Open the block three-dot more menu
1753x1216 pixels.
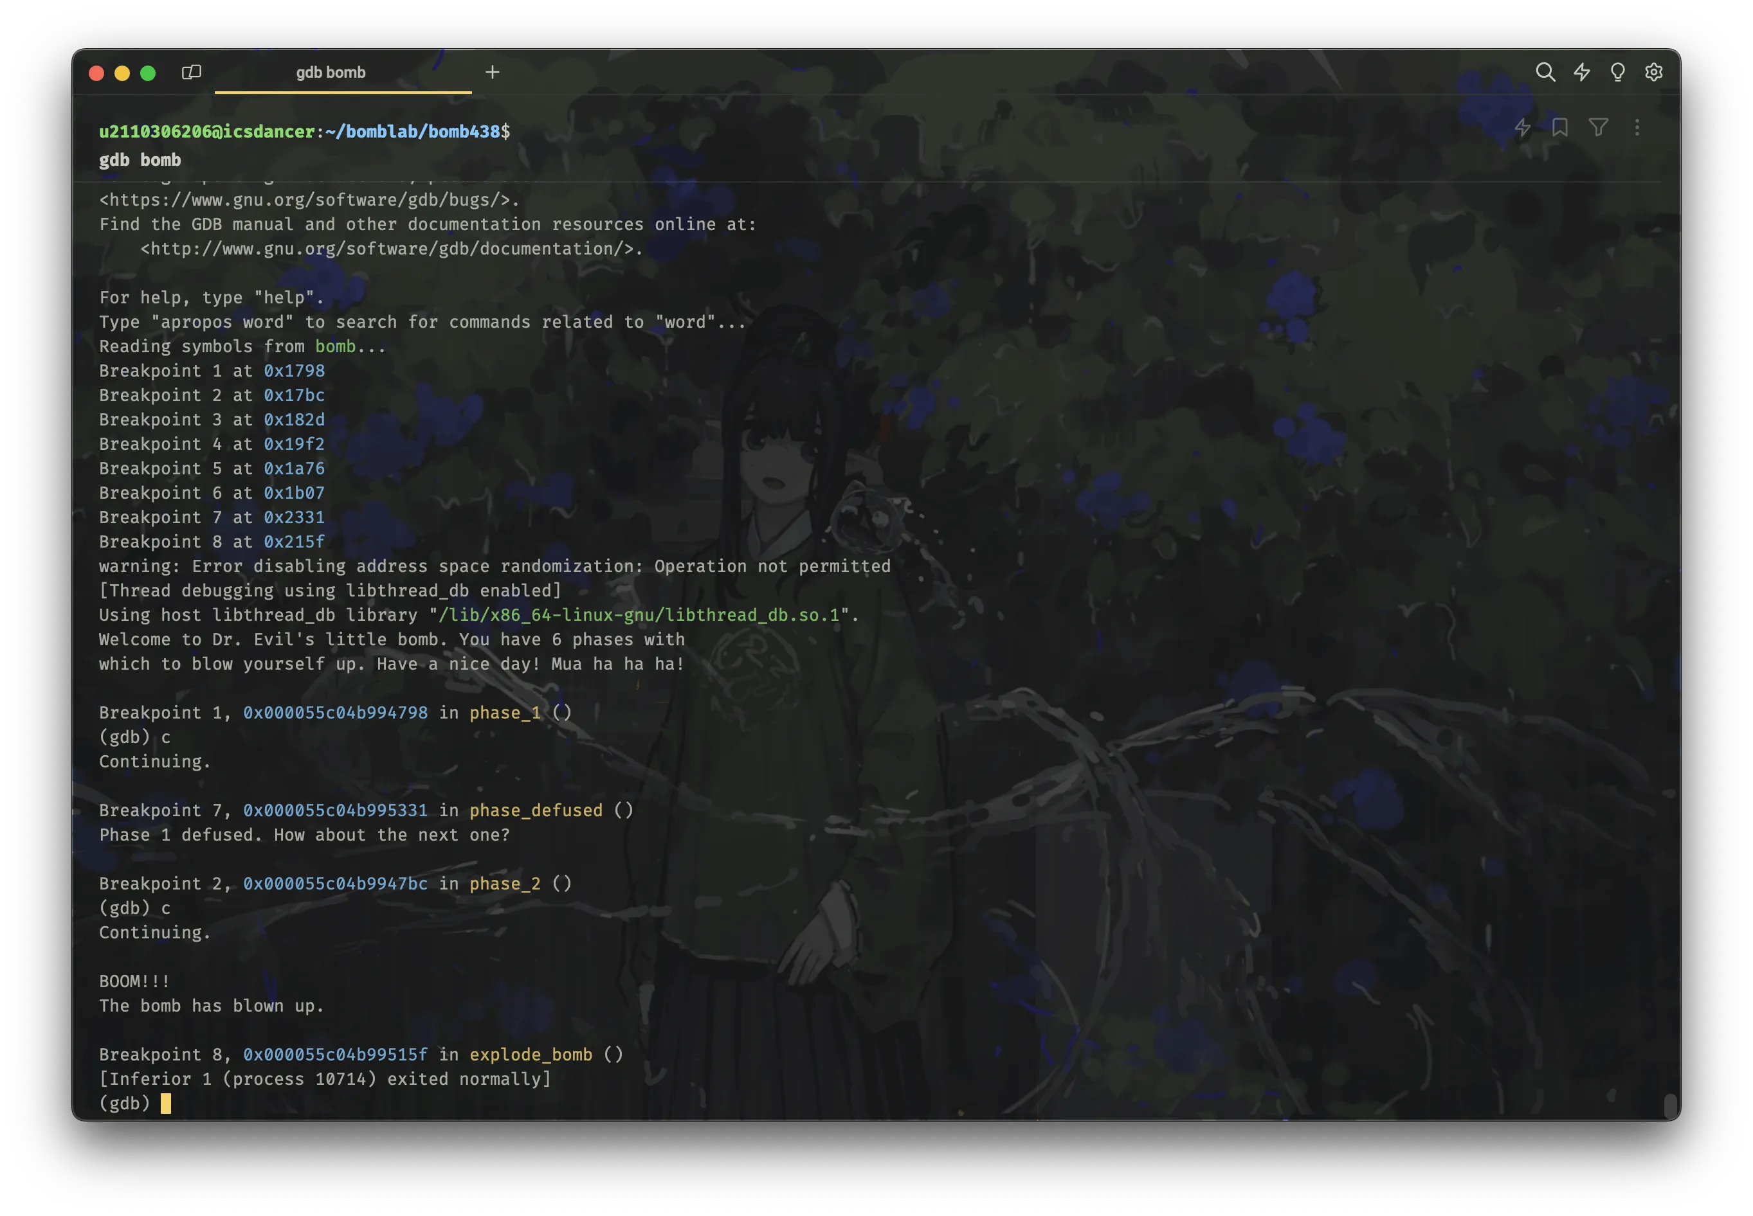tap(1637, 127)
